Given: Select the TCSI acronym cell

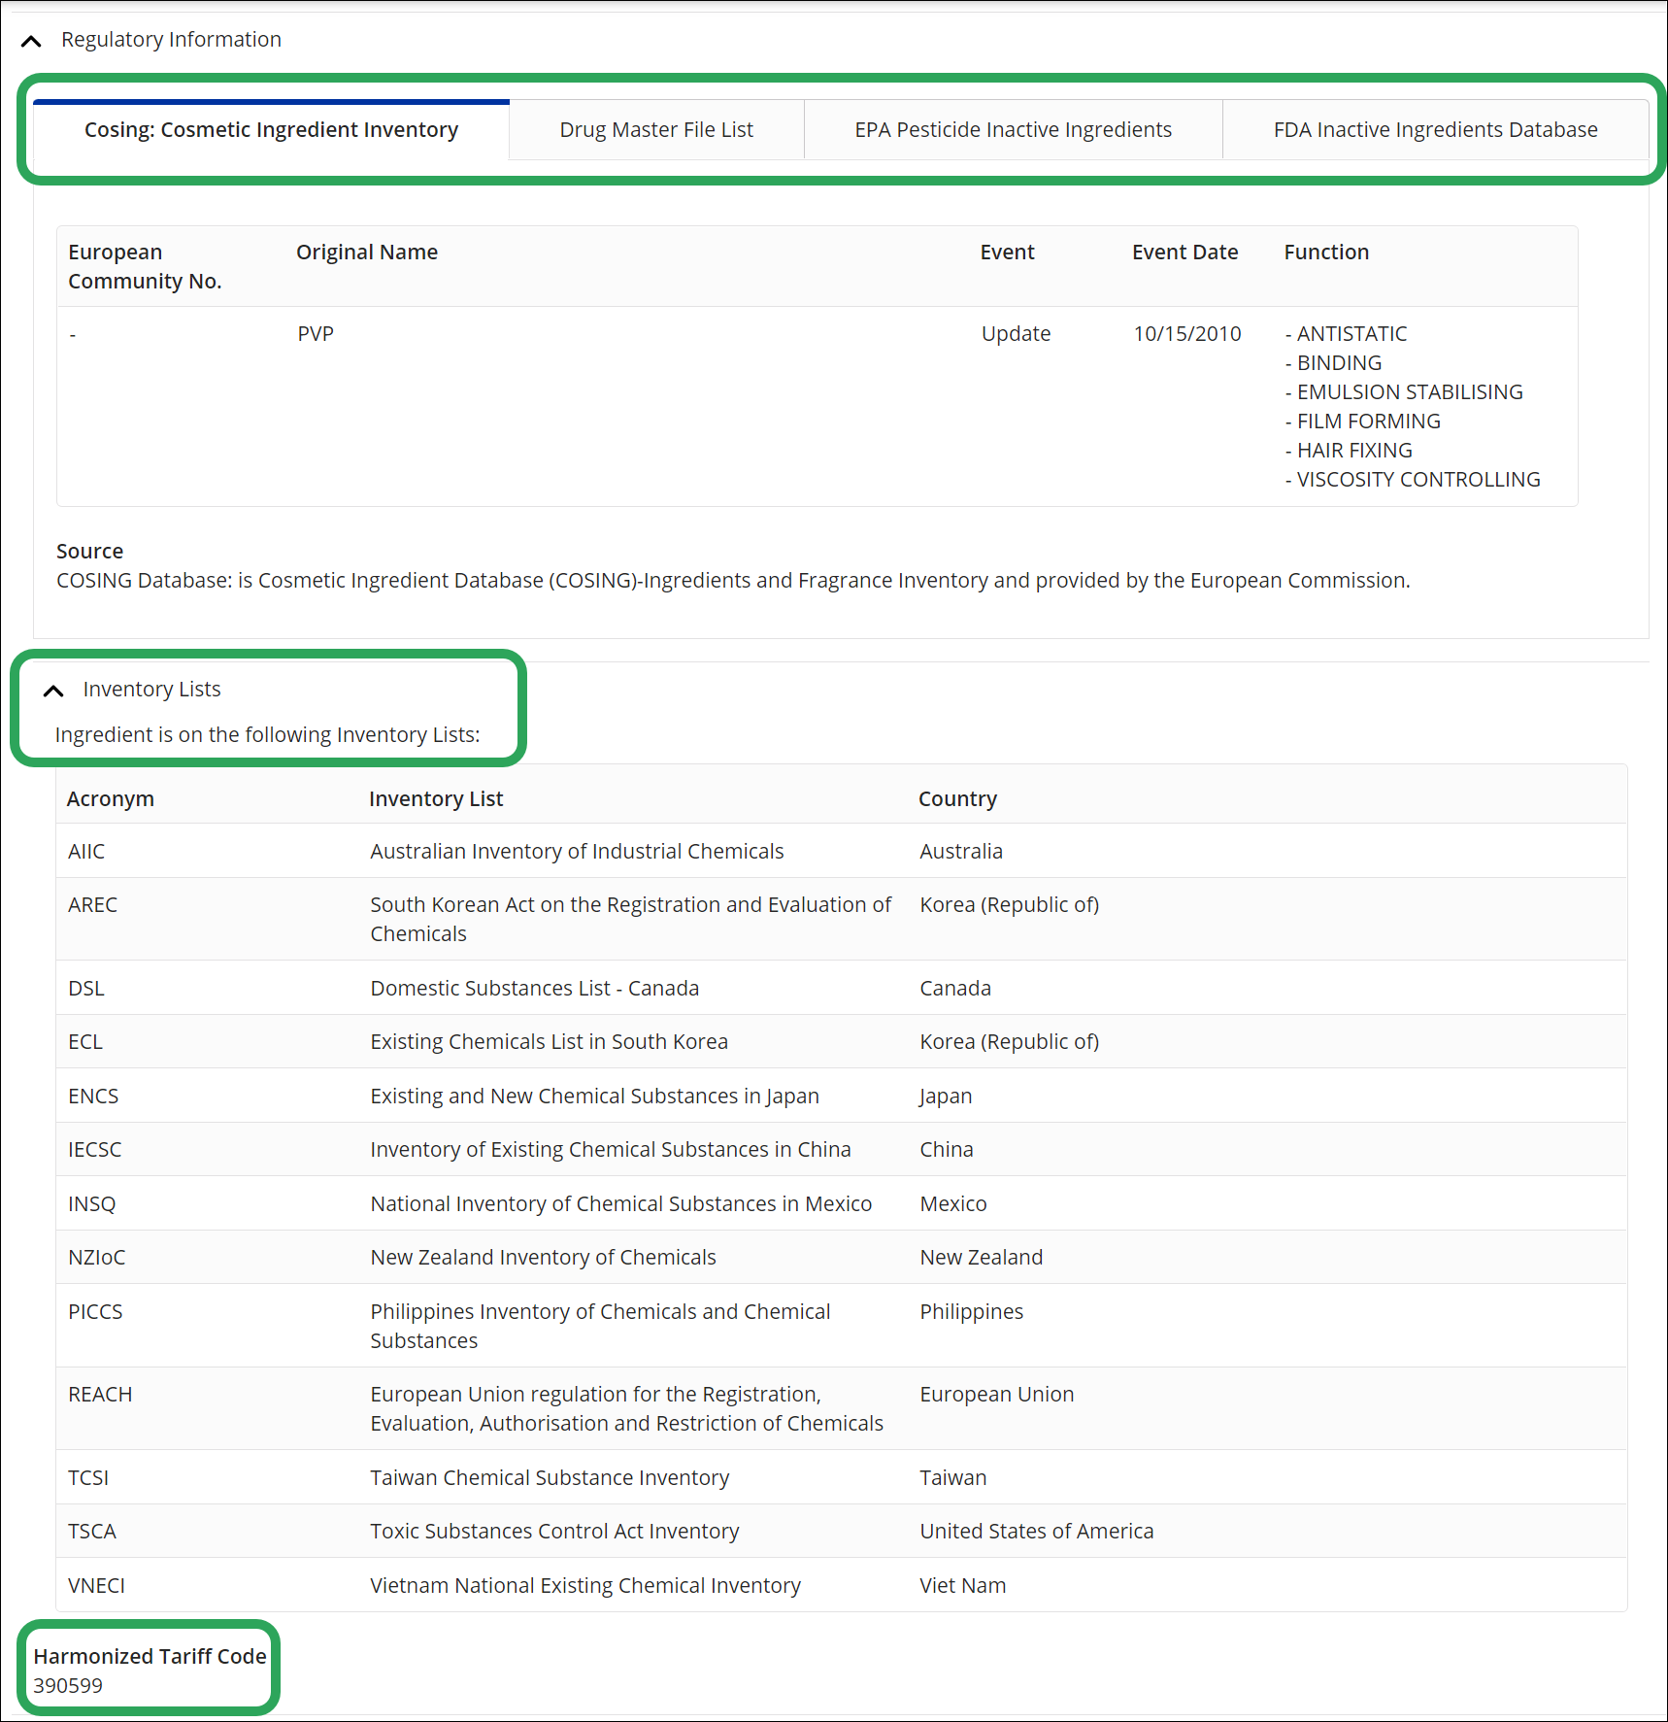Looking at the screenshot, I should pyautogui.click(x=88, y=1477).
